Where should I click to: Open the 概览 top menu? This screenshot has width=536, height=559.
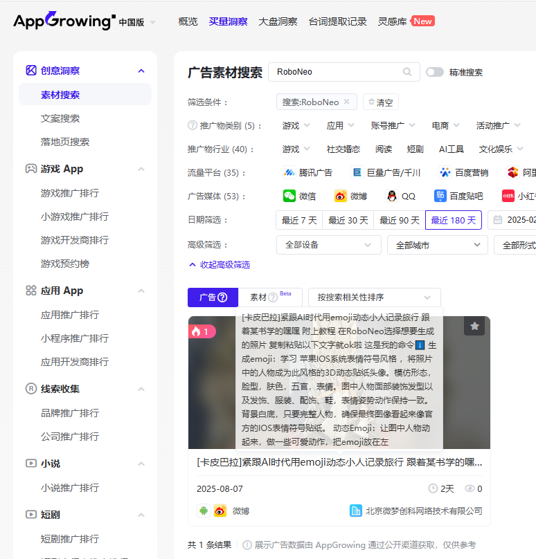[x=188, y=21]
